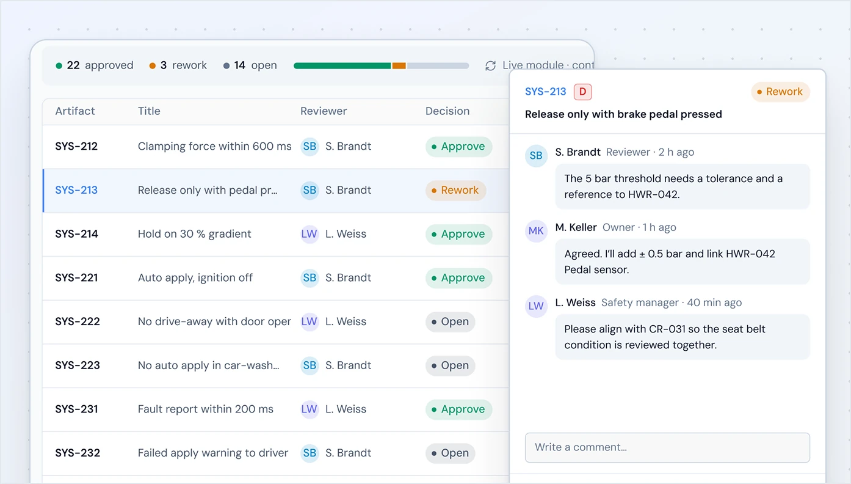The height and width of the screenshot is (484, 851).
Task: Click the title "Fault report within 200 ms"
Action: (206, 409)
